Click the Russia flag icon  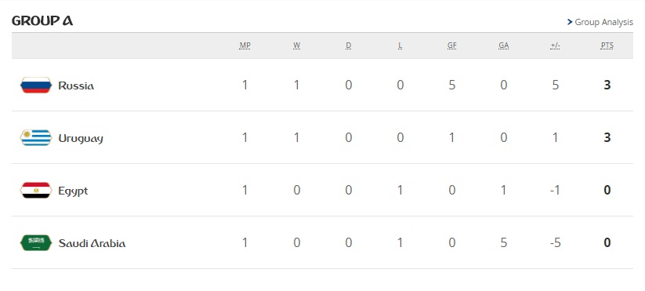[x=36, y=85]
